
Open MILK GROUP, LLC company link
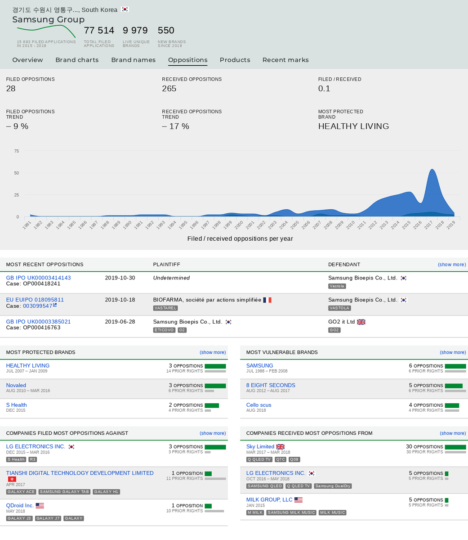[x=269, y=499]
